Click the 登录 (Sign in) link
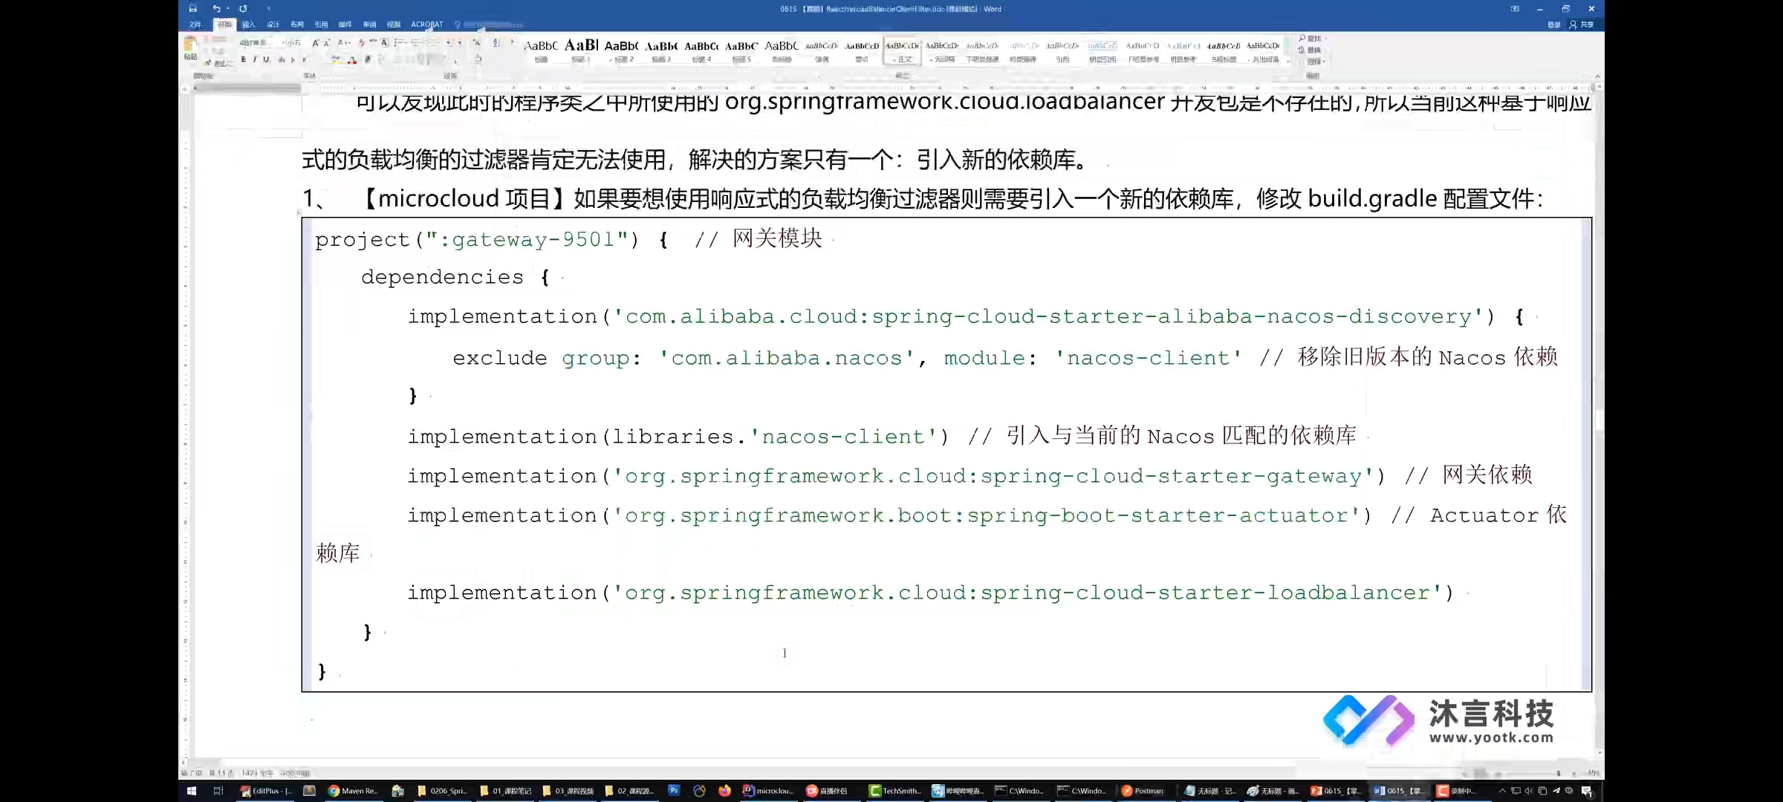 pyautogui.click(x=1554, y=25)
